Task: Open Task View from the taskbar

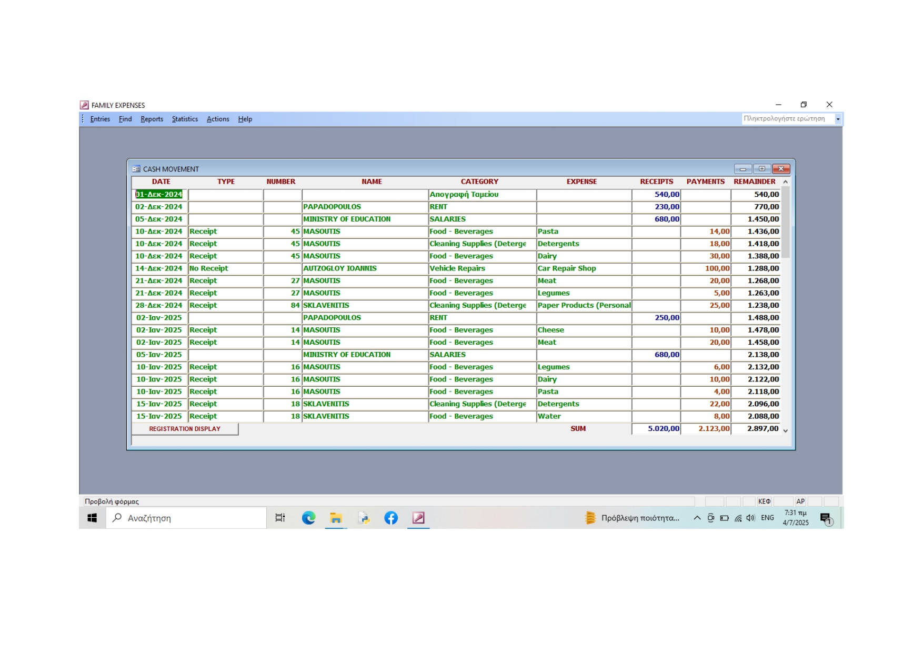Action: (x=280, y=518)
